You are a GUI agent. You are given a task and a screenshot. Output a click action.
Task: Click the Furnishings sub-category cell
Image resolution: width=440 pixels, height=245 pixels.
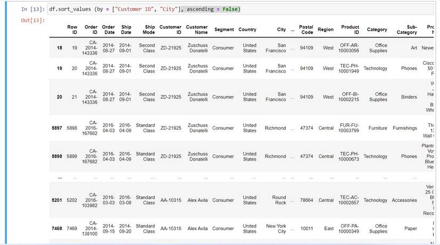pyautogui.click(x=405, y=128)
